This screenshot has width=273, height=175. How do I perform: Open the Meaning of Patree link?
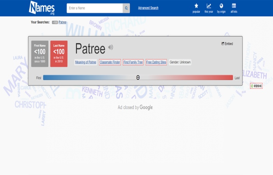click(x=85, y=62)
